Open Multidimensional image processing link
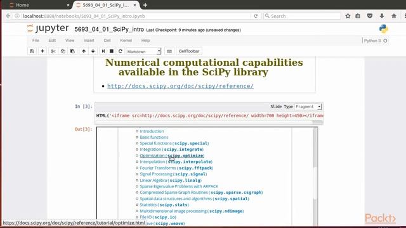This screenshot has width=406, height=228. click(192, 211)
